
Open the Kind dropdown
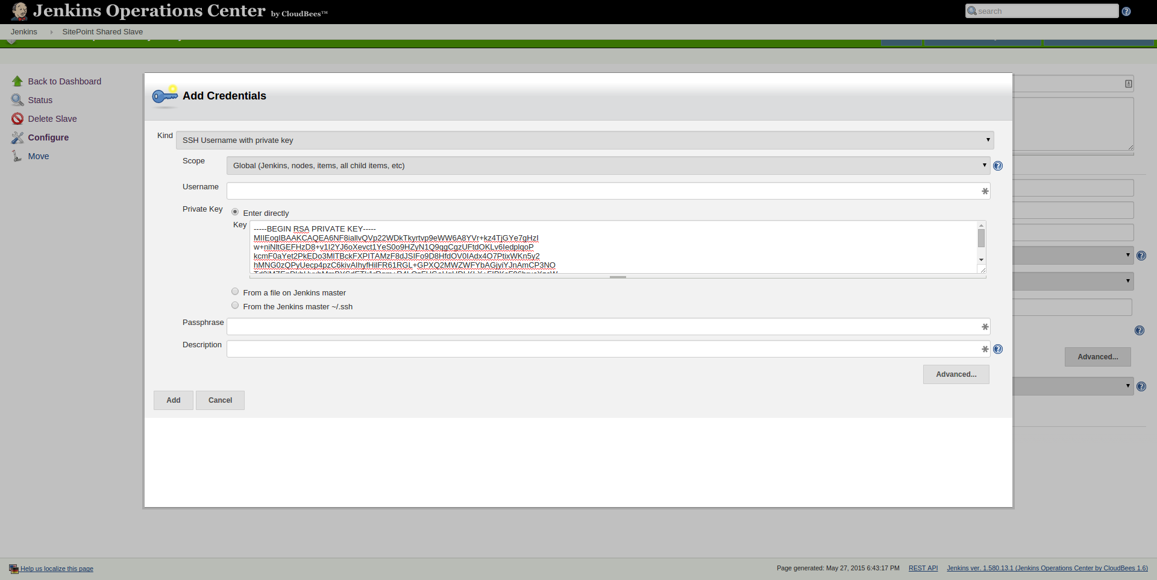(x=585, y=140)
